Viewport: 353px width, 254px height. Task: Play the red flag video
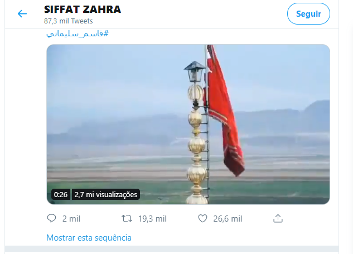click(188, 124)
